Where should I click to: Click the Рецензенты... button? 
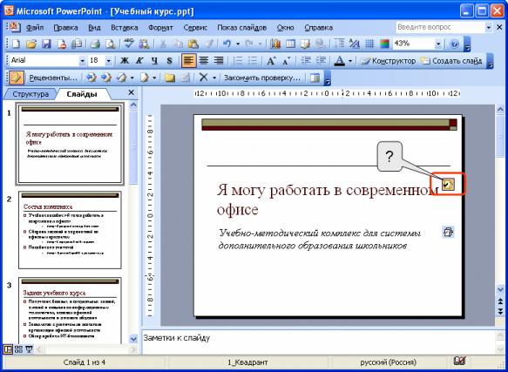[x=53, y=78]
